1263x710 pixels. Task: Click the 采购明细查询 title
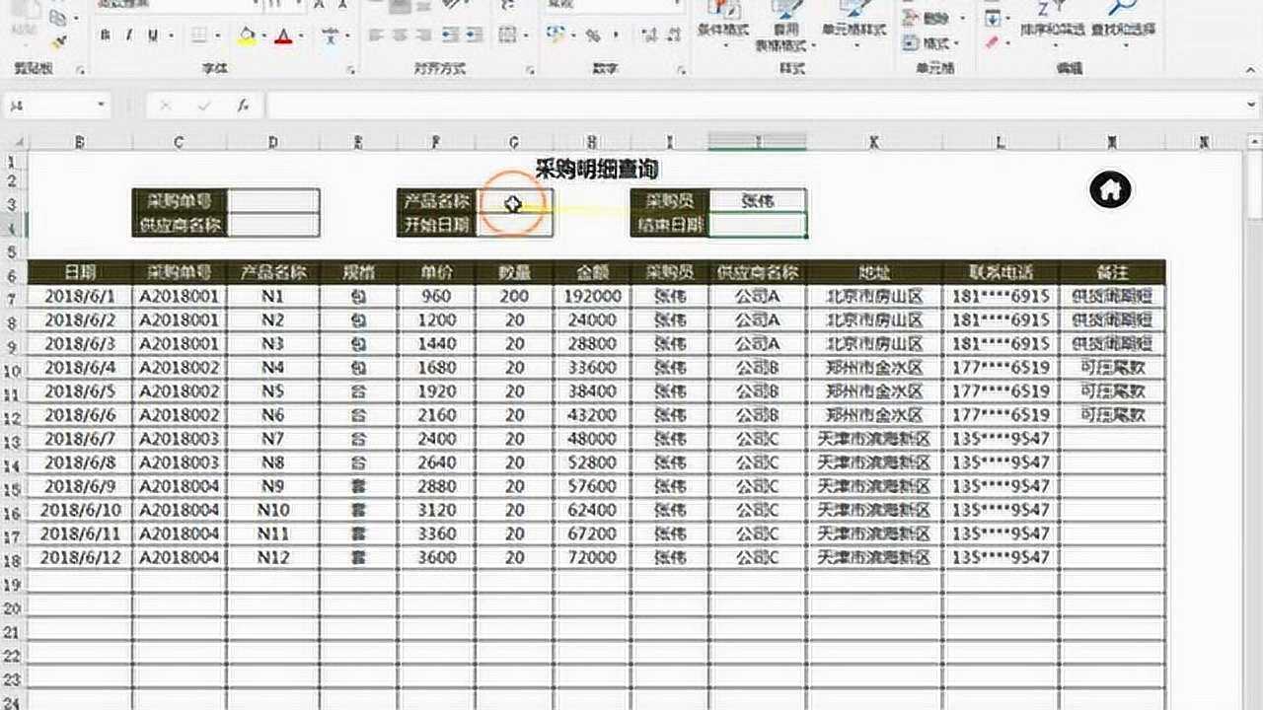[596, 171]
